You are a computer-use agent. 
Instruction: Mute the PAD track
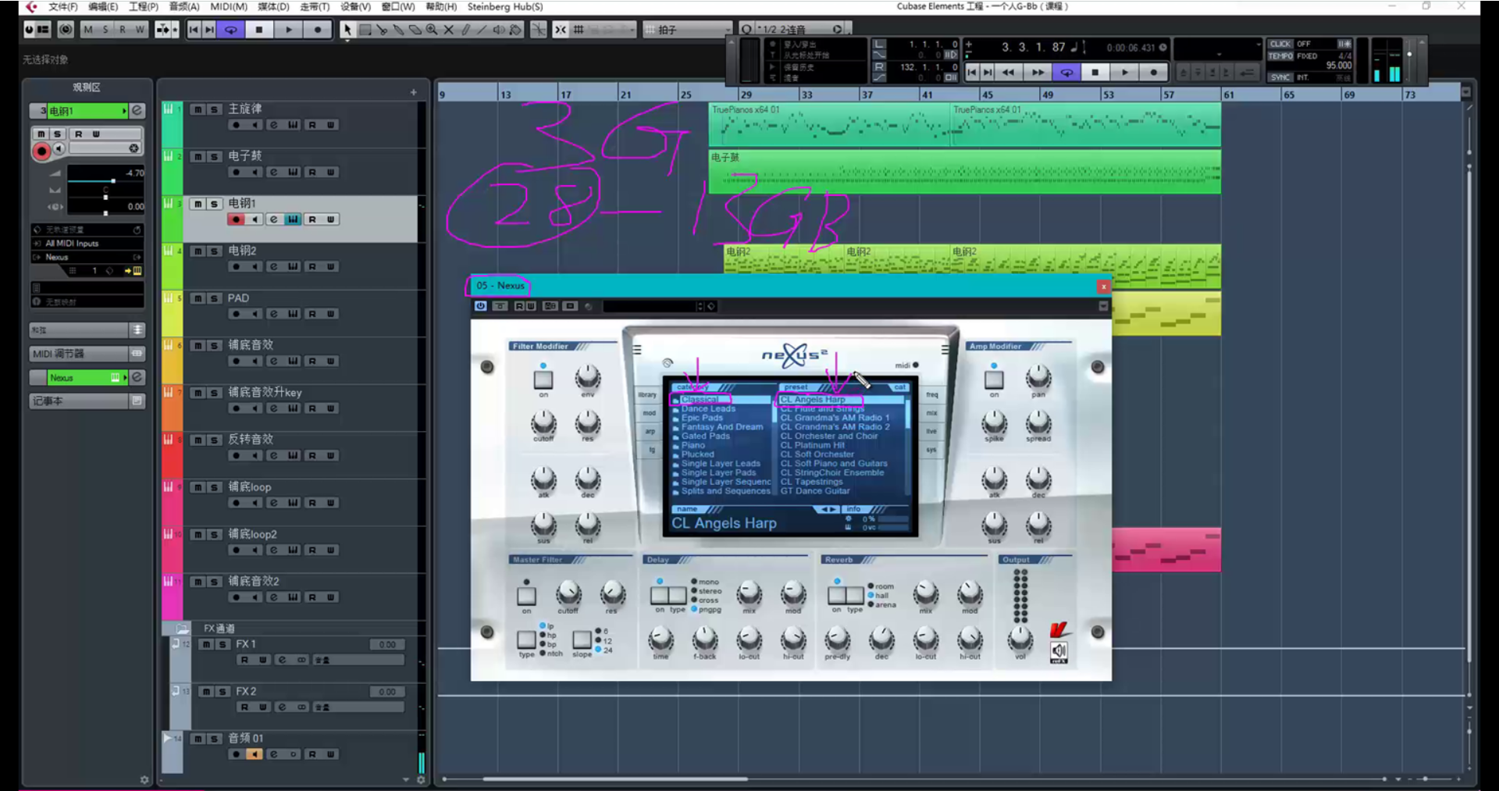point(198,298)
